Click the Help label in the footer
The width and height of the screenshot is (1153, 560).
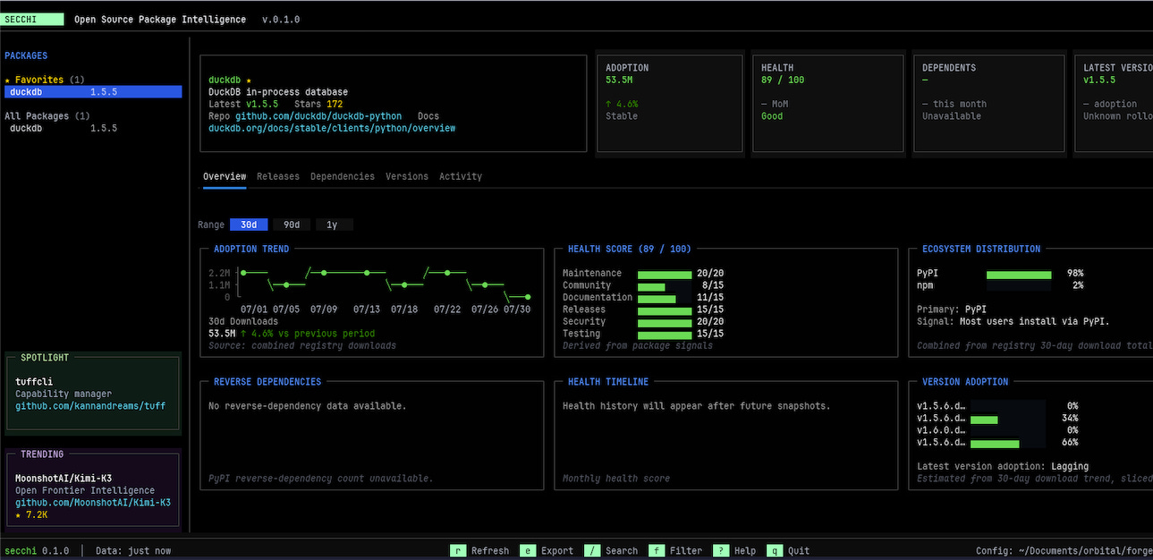point(745,551)
